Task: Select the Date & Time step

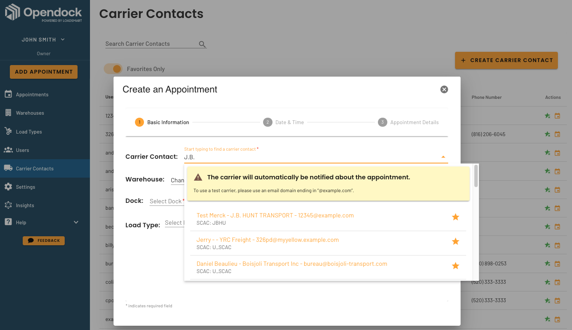Action: (284, 122)
